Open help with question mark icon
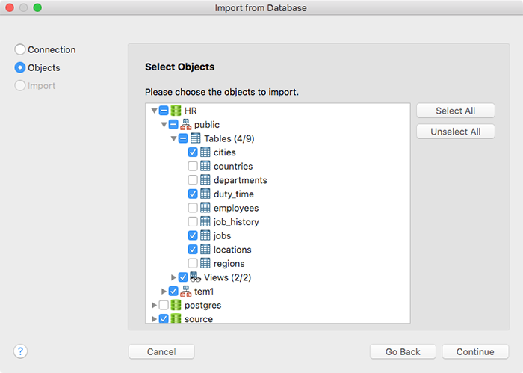This screenshot has height=373, width=523. [20, 351]
